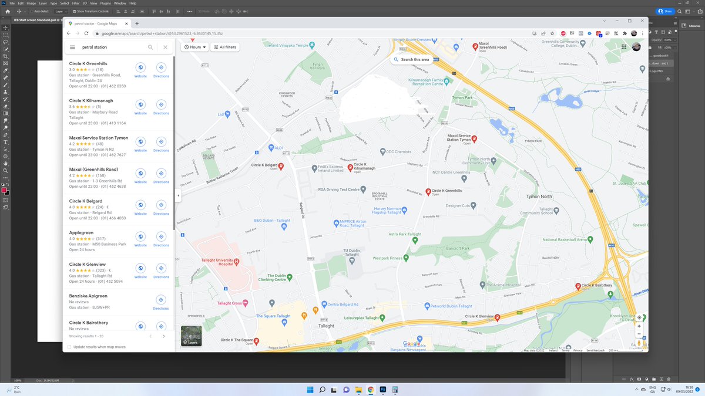This screenshot has width=705, height=396.
Task: Toggle Quick Mask mode in Photoshop toolbar
Action: click(x=6, y=200)
